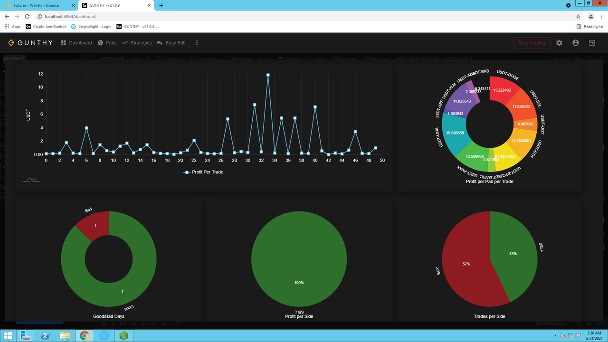608x342 pixels.
Task: Open the Chrome profile avatar icon
Action: pyautogui.click(x=590, y=16)
